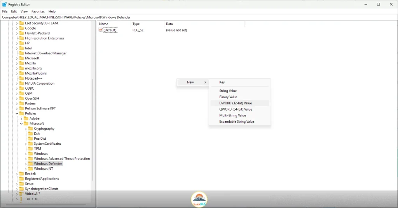Open the Favorites menu
The width and height of the screenshot is (398, 208).
pos(38,11)
